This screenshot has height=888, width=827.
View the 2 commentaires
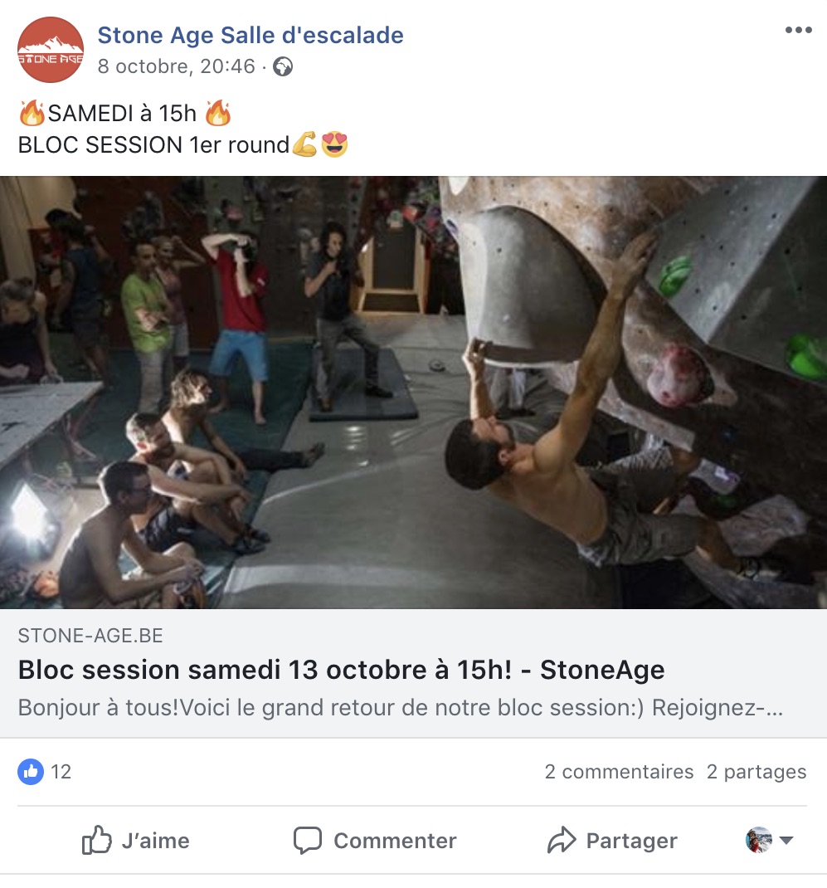(619, 771)
